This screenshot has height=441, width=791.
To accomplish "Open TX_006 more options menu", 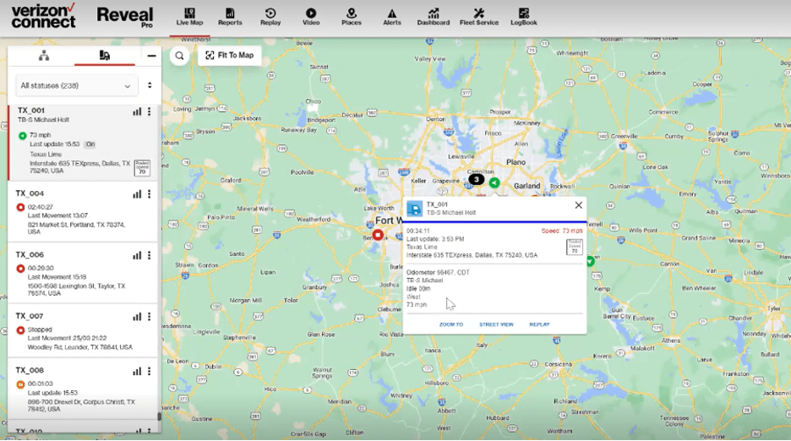I will [149, 256].
